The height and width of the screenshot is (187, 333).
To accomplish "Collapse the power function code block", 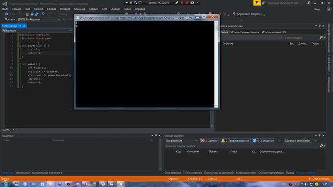I will [20, 46].
